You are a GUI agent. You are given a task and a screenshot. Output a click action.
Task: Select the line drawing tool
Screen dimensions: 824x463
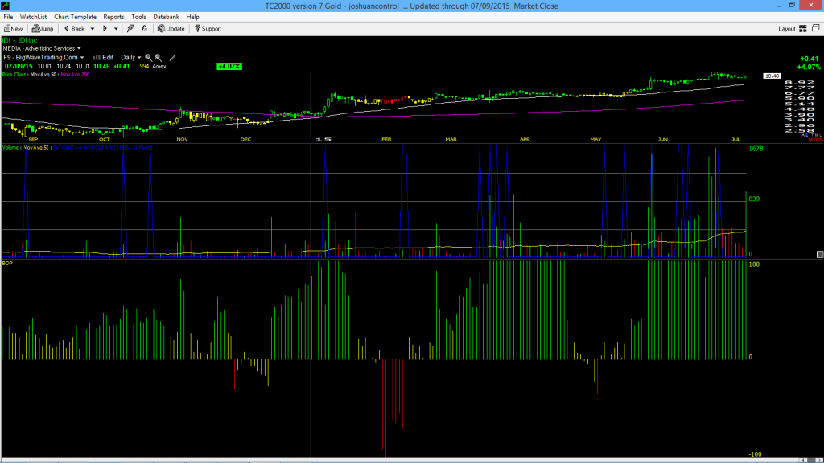(x=172, y=58)
